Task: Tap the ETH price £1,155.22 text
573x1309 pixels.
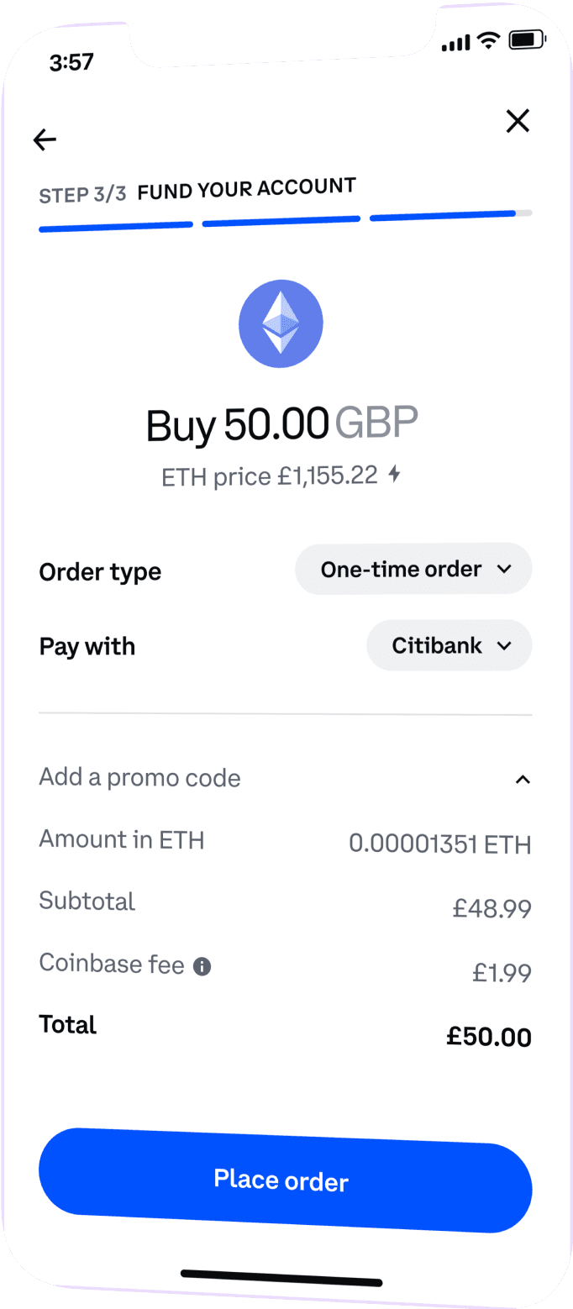Action: tap(270, 476)
